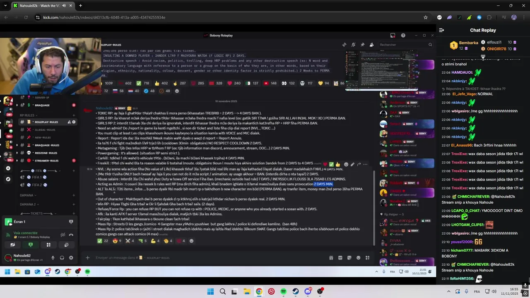Click forward arrow icon on hovered message
Image resolution: width=530 pixels, height=298 pixels.
(x=359, y=164)
